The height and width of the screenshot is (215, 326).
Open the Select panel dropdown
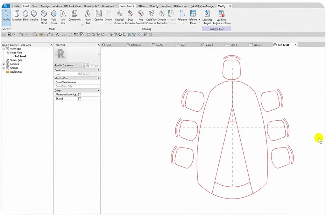(6, 29)
